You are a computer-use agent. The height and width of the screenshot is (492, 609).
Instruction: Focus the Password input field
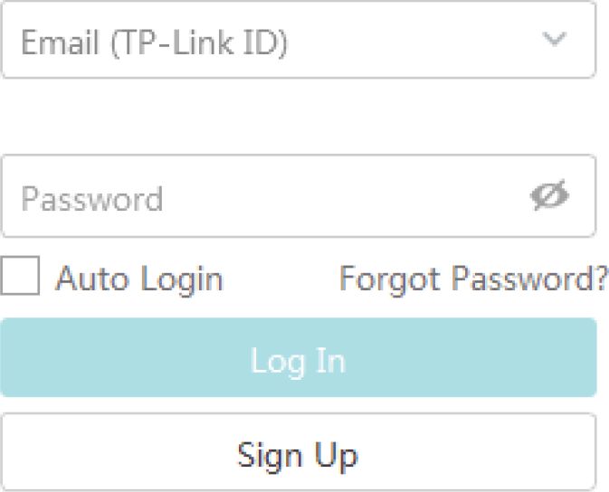262,197
